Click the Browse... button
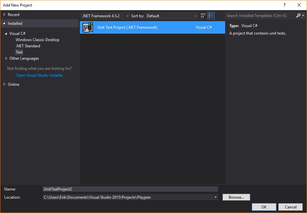Image resolution: width=307 pixels, height=213 pixels. point(236,197)
